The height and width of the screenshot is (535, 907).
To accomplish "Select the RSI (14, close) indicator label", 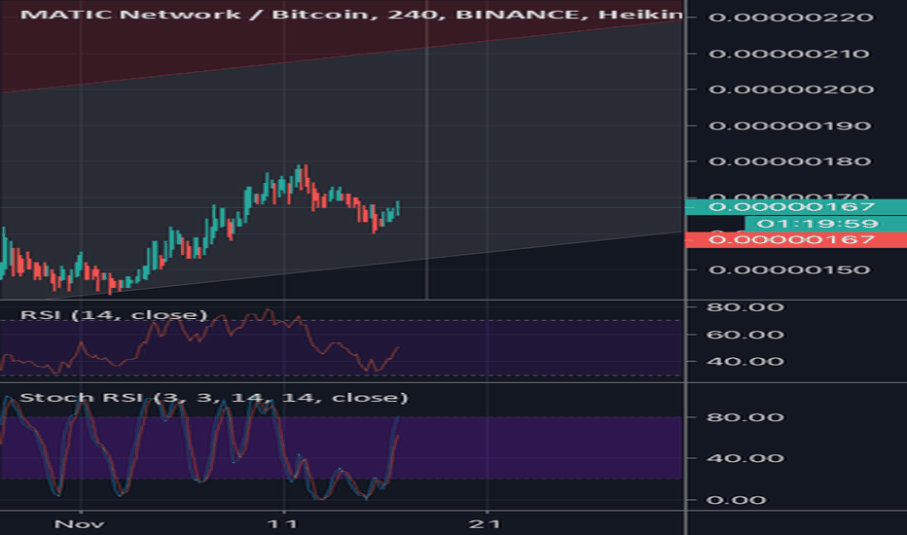I will [113, 314].
